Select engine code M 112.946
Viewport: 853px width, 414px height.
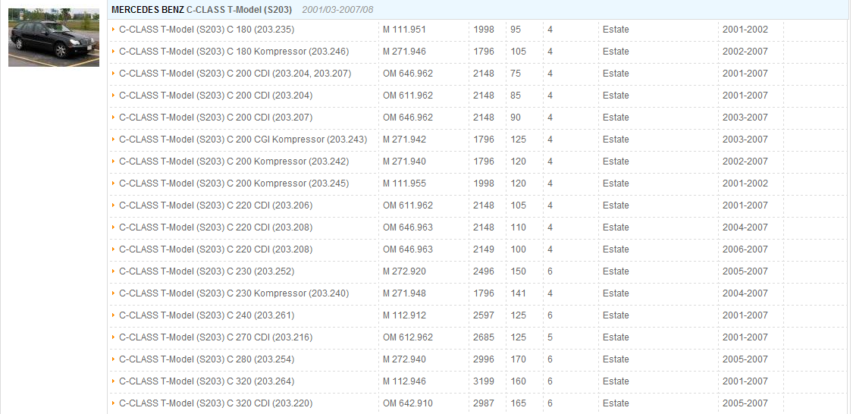(404, 381)
